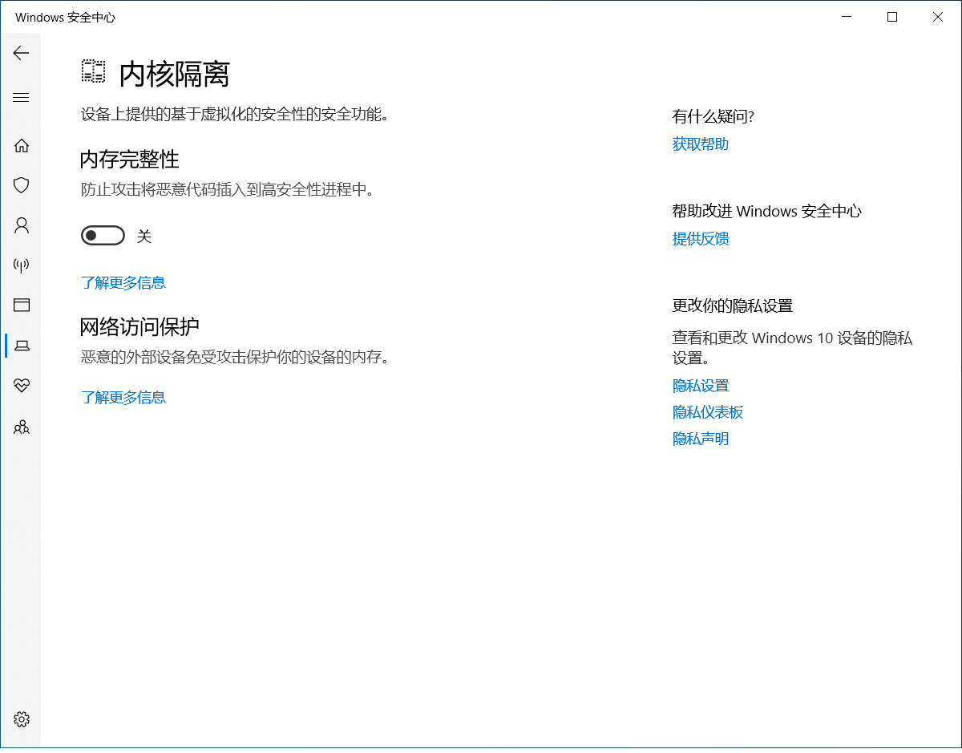The image size is (962, 753).
Task: Select the Device security laptop icon
Action: (22, 346)
